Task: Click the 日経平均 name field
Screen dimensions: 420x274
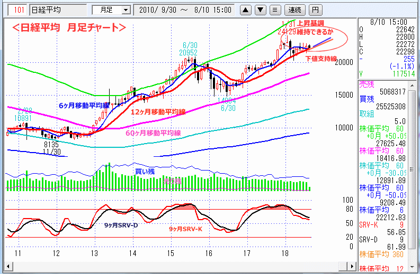Action: click(58, 10)
